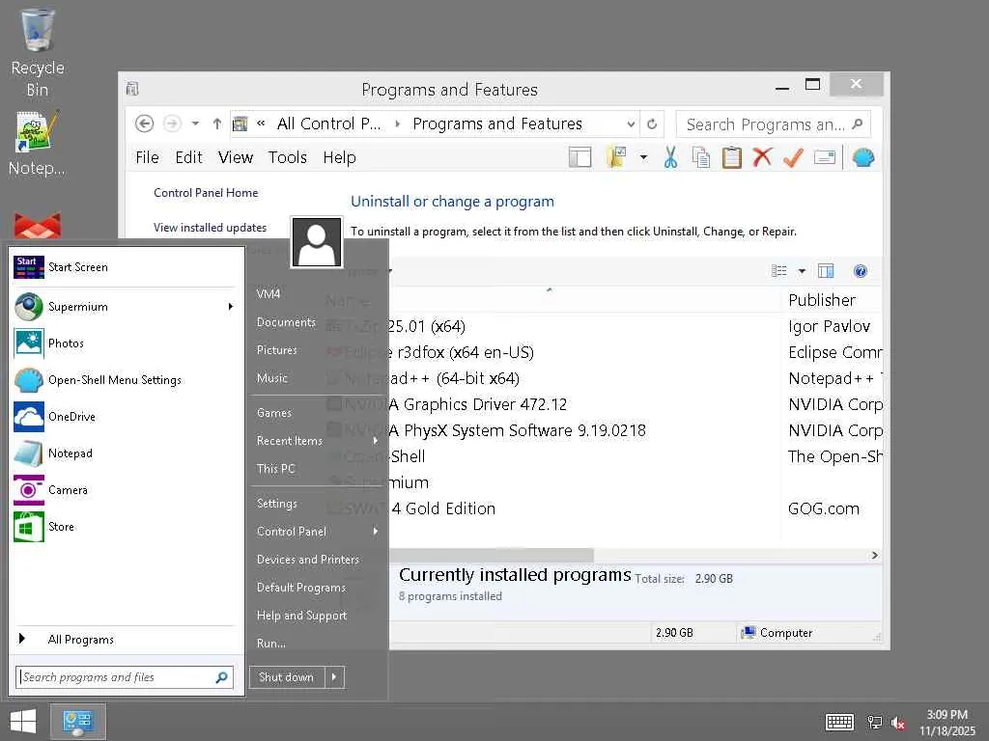Screen dimensions: 989x741
Task: Click the Search Programs and Features field
Action: click(774, 124)
